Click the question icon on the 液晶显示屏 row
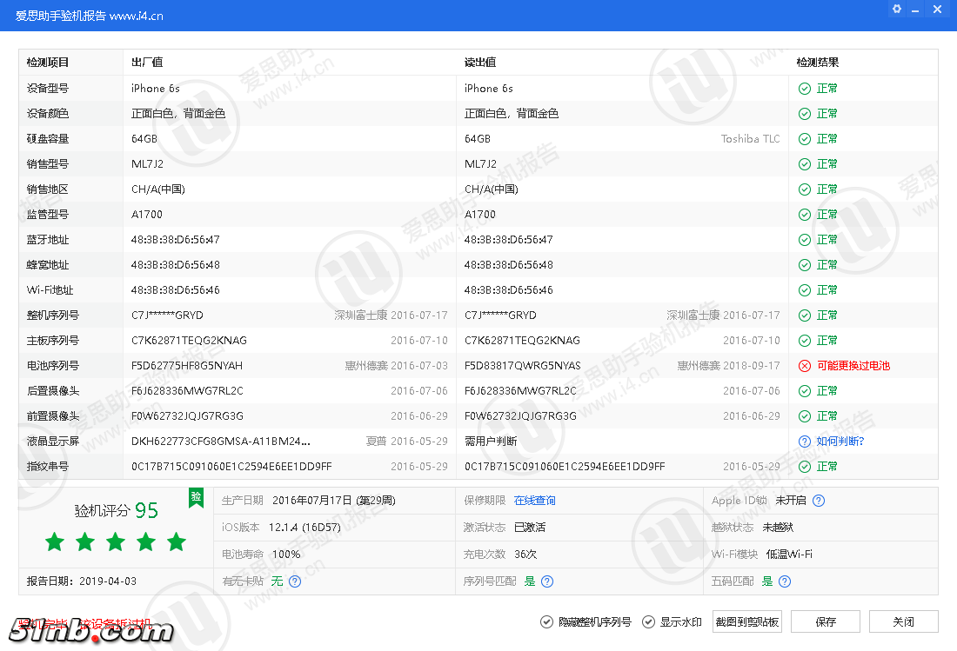The width and height of the screenshot is (957, 651). [804, 441]
